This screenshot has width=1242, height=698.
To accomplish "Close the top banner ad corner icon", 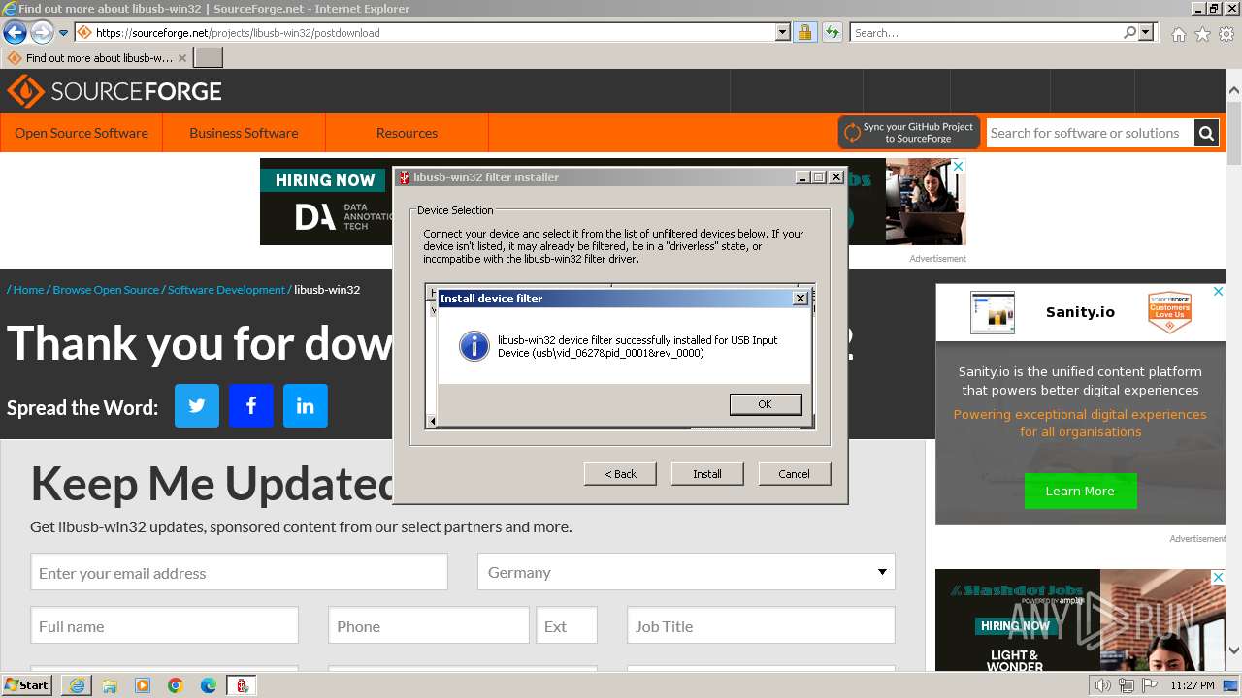I will tap(958, 166).
